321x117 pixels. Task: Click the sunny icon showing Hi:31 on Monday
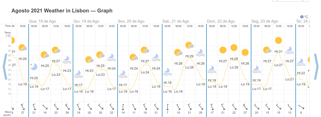click(278, 40)
